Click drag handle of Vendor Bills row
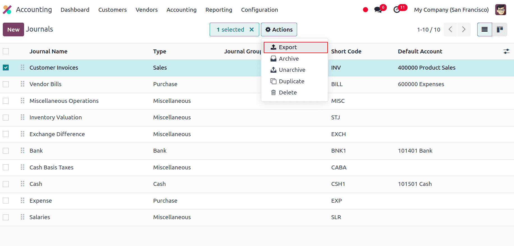Image resolution: width=514 pixels, height=246 pixels. point(22,84)
